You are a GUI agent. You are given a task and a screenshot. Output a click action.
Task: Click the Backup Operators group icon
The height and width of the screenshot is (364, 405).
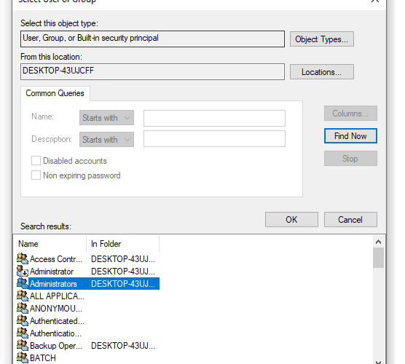click(x=23, y=345)
